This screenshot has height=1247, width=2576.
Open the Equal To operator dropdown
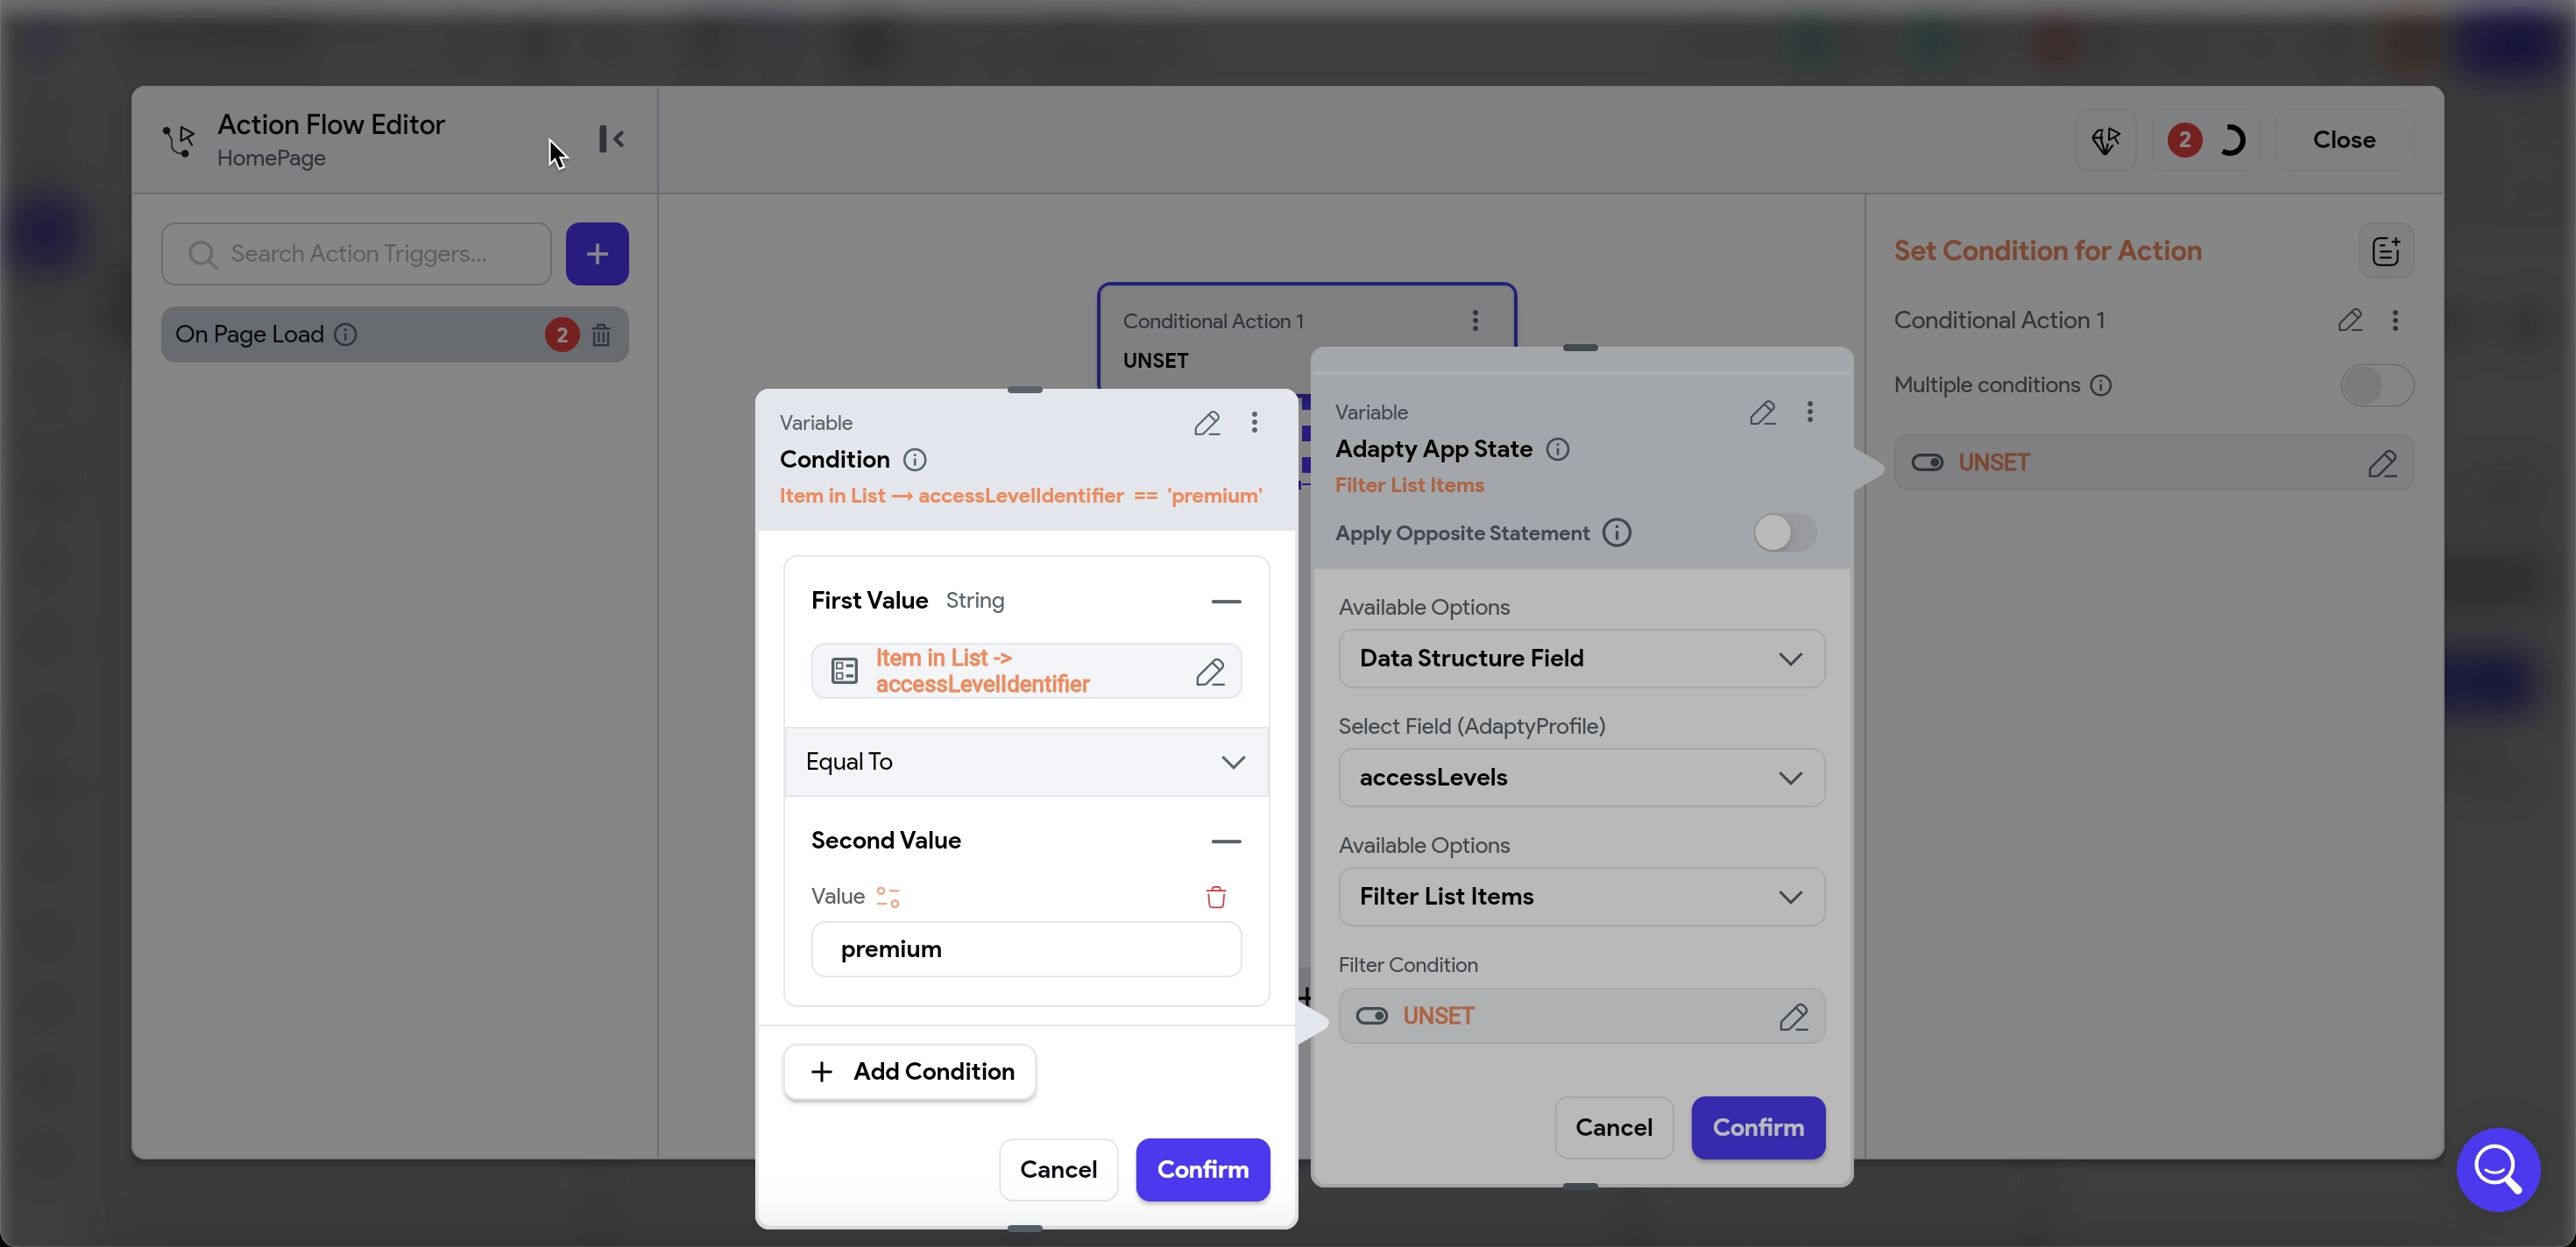coord(1026,761)
